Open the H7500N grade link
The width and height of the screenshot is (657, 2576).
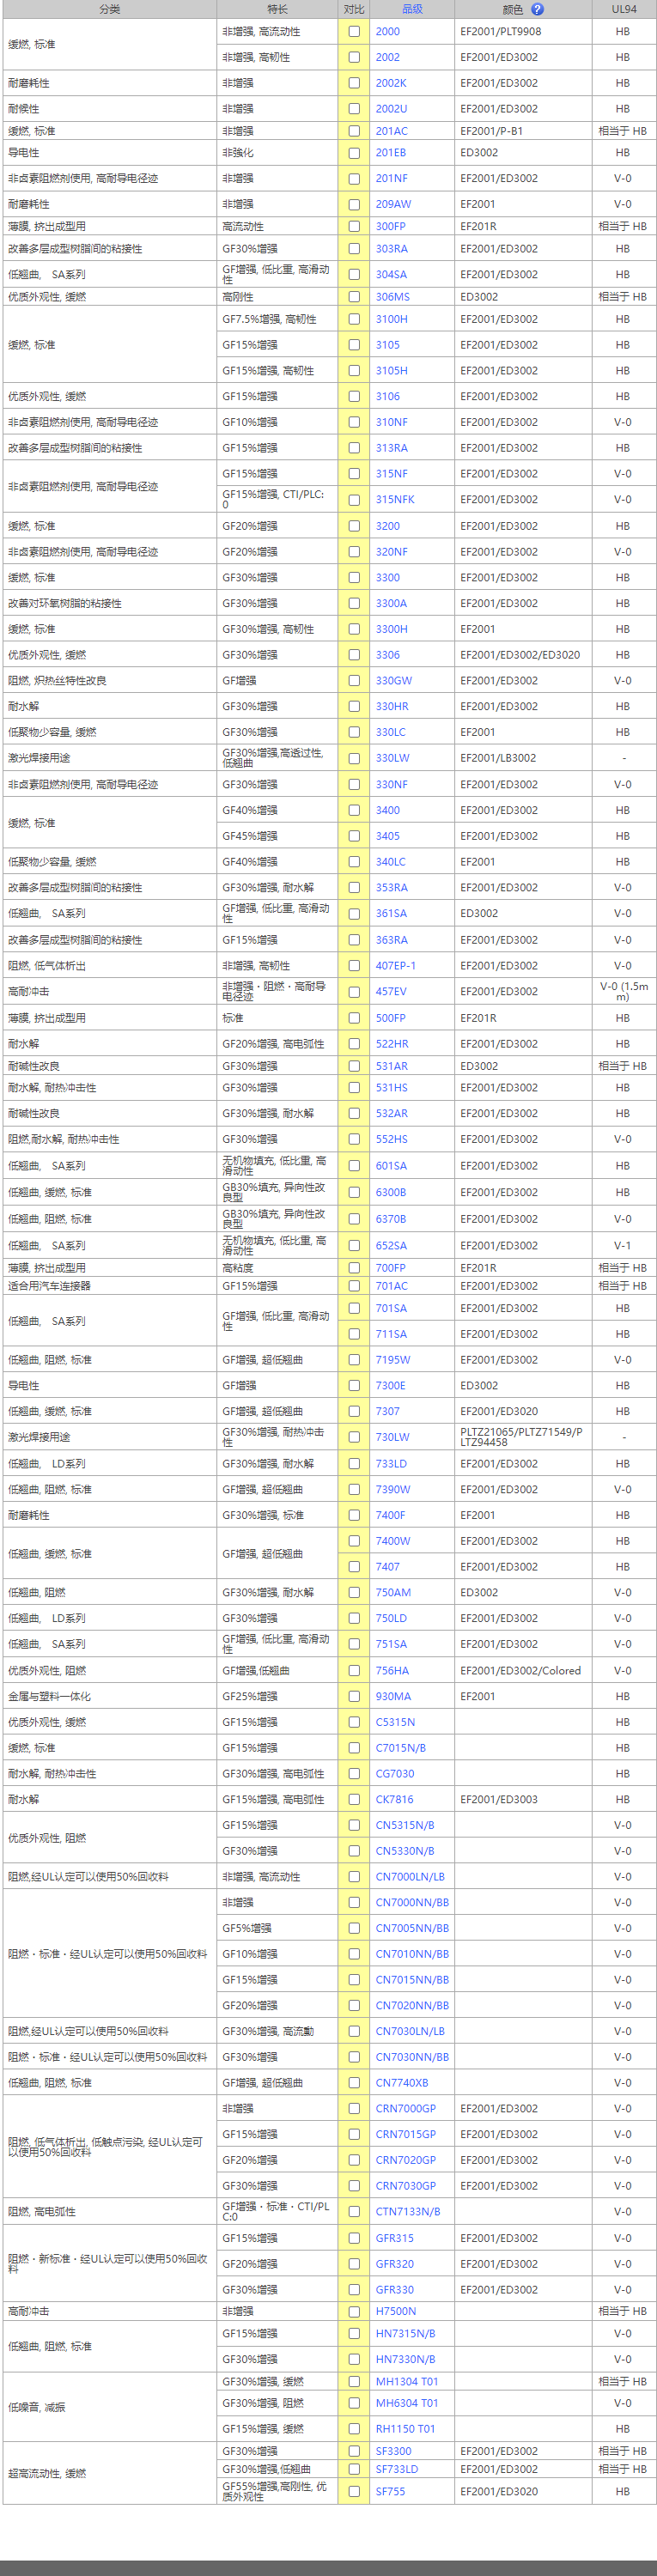[x=395, y=2311]
